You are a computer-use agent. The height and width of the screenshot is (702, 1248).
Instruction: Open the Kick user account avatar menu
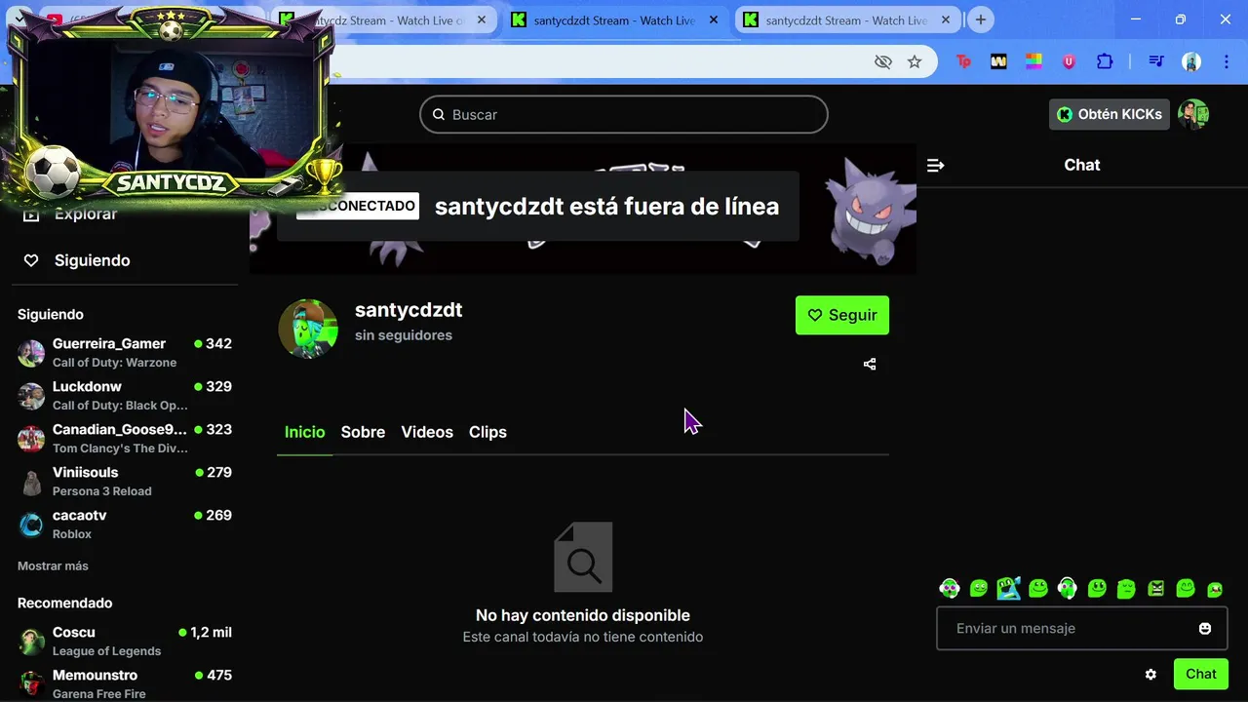(1193, 114)
